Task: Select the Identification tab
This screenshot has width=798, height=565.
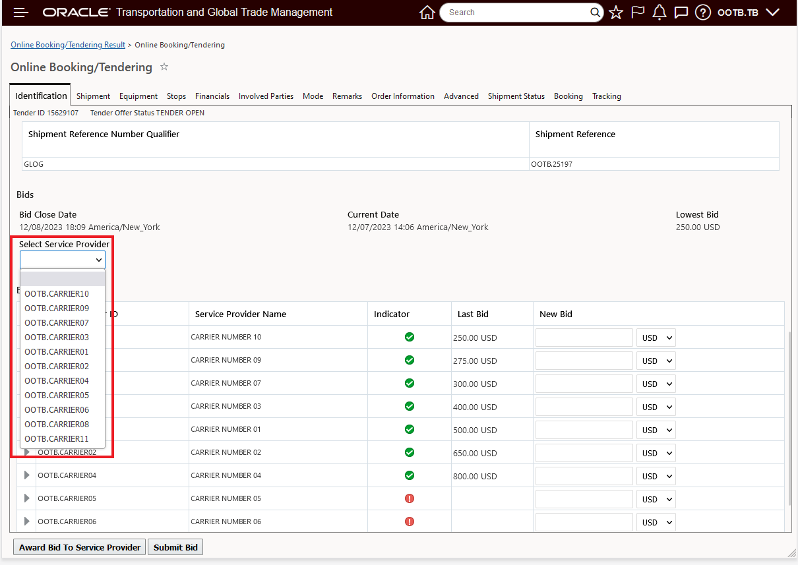Action: pyautogui.click(x=41, y=96)
